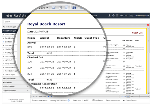
Task: Click room 304 checked out row
Action: (63, 74)
